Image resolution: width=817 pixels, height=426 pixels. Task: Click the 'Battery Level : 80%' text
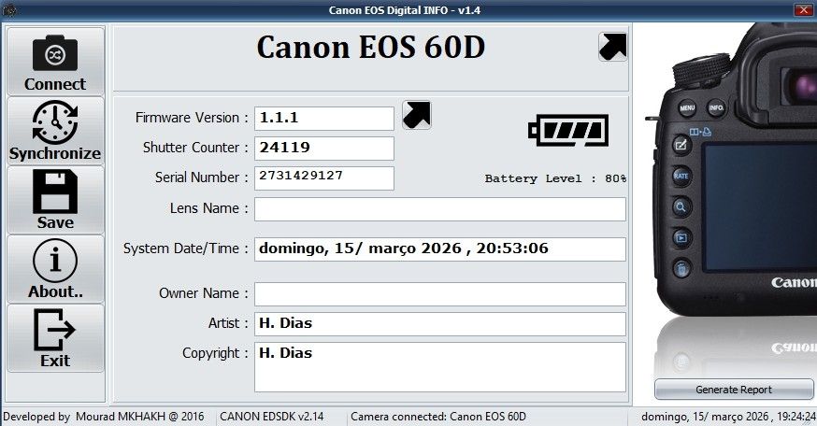point(555,178)
